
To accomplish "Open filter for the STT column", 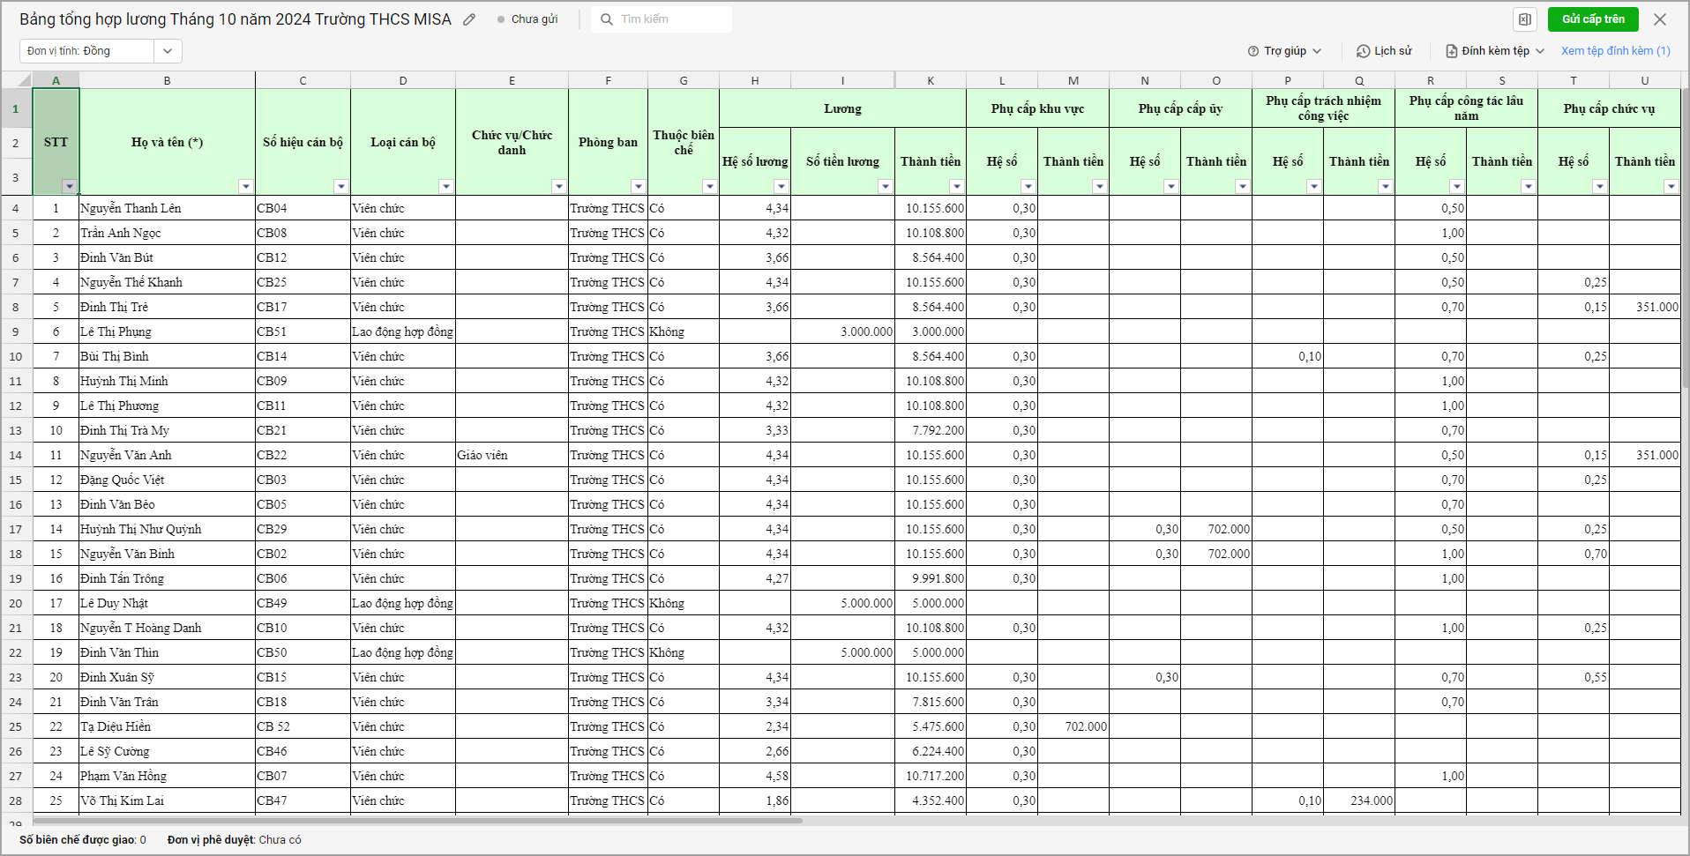I will coord(69,186).
